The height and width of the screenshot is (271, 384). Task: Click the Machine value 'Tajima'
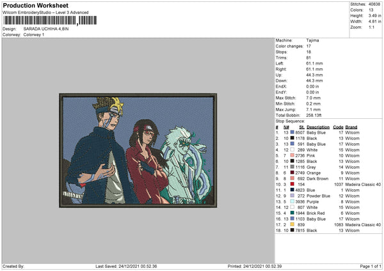[x=312, y=40]
